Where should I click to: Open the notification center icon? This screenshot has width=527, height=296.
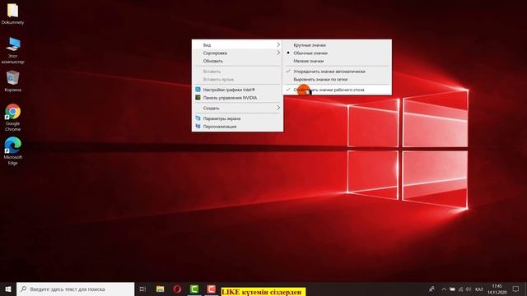coord(516,289)
